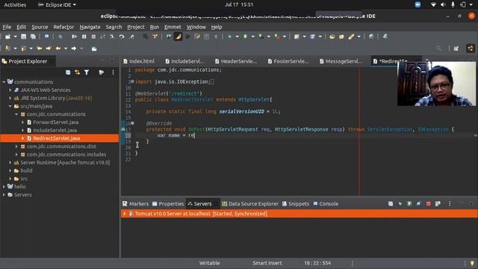Click the Step Return debug icon
The width and height of the screenshot is (478, 269).
pos(131,37)
